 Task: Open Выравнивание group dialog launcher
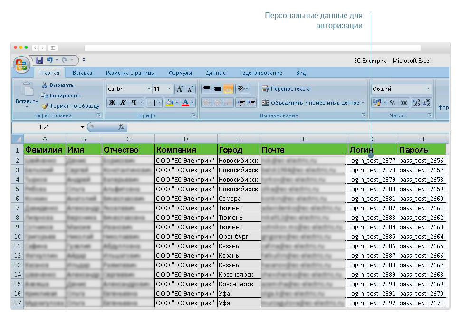coord(364,115)
